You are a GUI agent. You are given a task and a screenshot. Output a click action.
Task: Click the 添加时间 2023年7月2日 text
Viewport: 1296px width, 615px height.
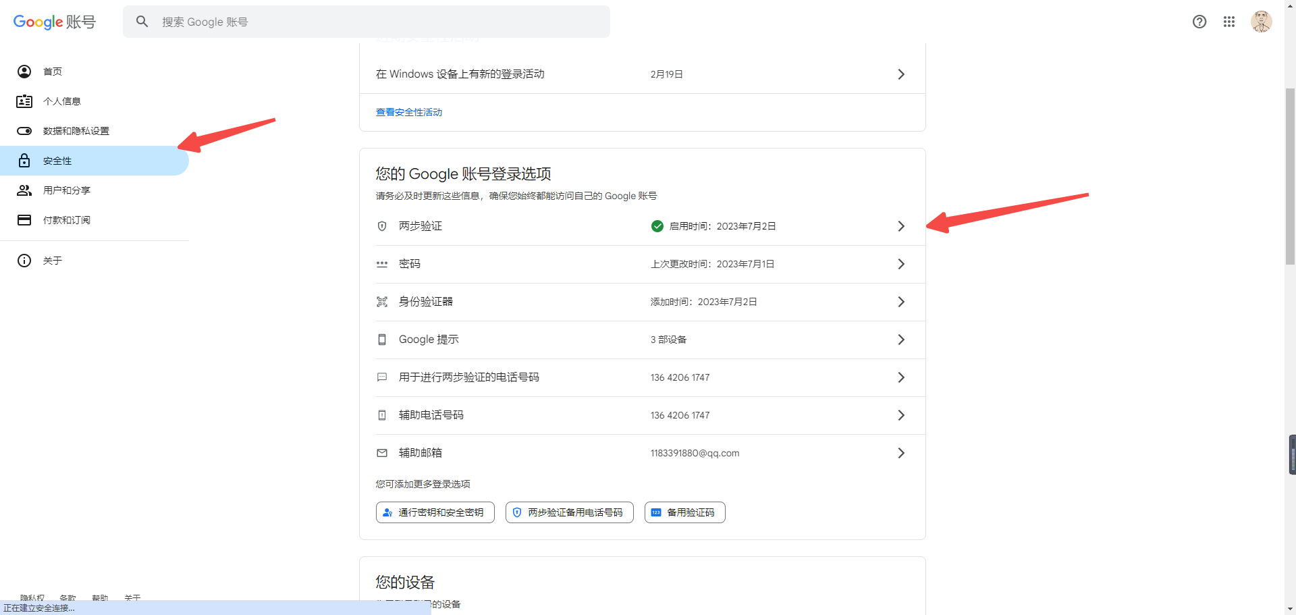[703, 302]
